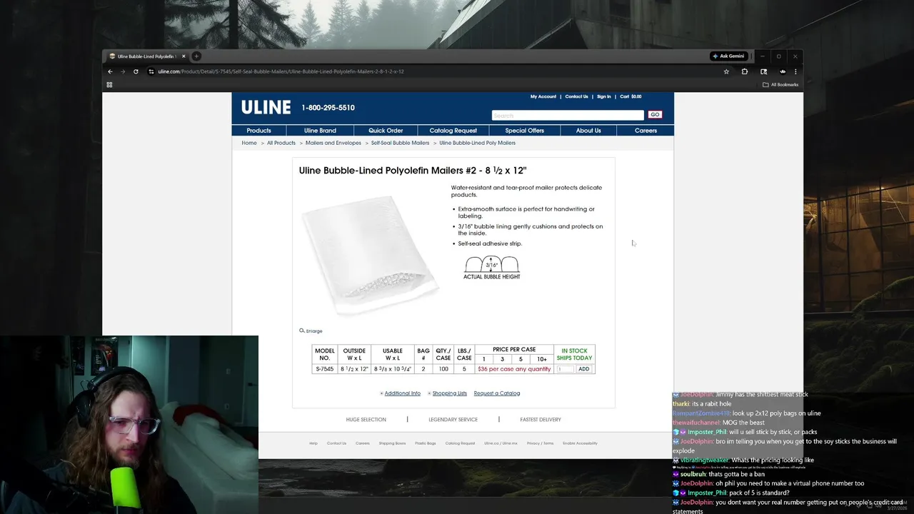Open the About Us menu

click(x=588, y=131)
